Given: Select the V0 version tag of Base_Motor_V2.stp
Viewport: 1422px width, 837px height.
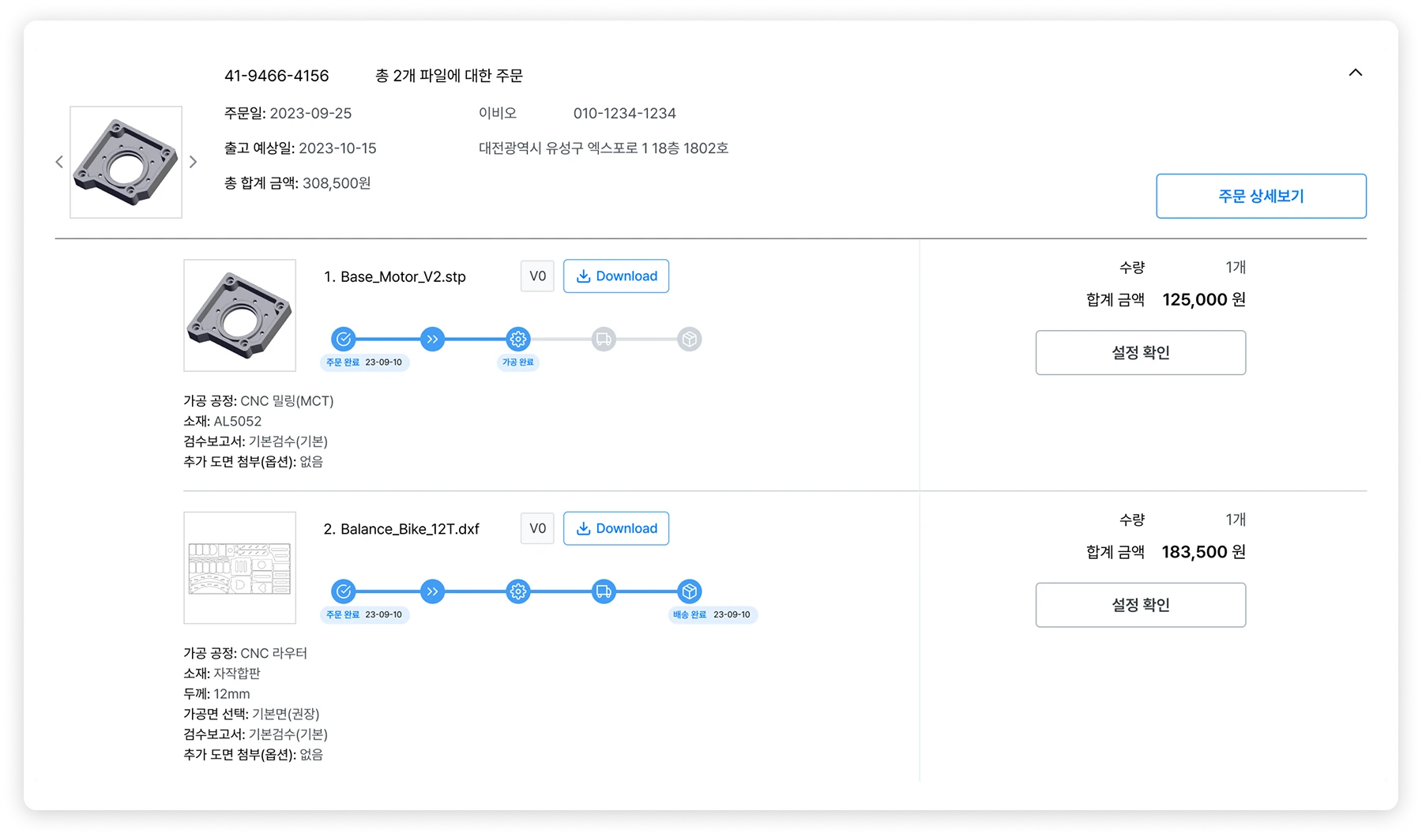Looking at the screenshot, I should click(x=537, y=276).
